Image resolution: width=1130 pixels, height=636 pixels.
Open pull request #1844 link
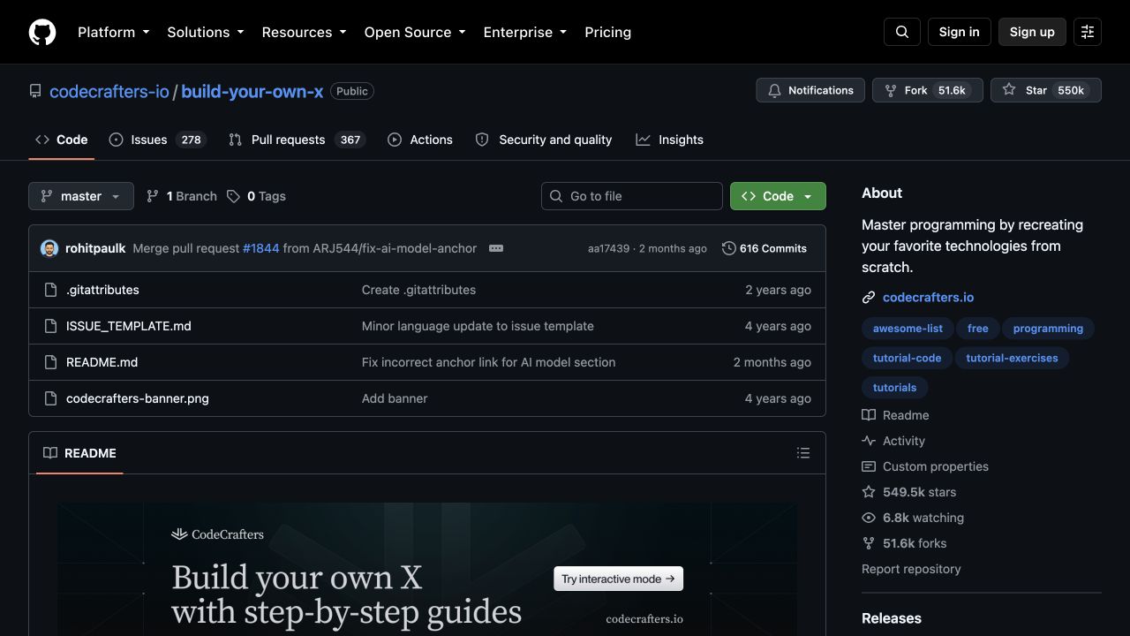pos(260,248)
